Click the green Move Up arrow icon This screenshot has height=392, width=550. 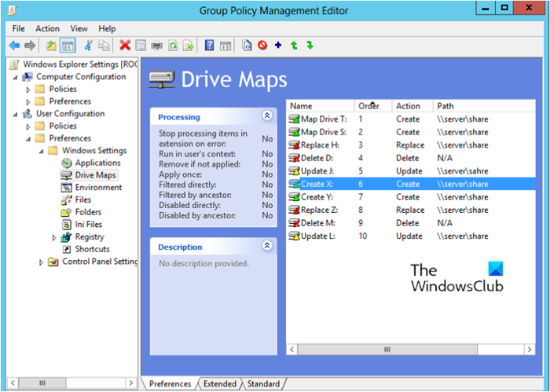pyautogui.click(x=294, y=46)
